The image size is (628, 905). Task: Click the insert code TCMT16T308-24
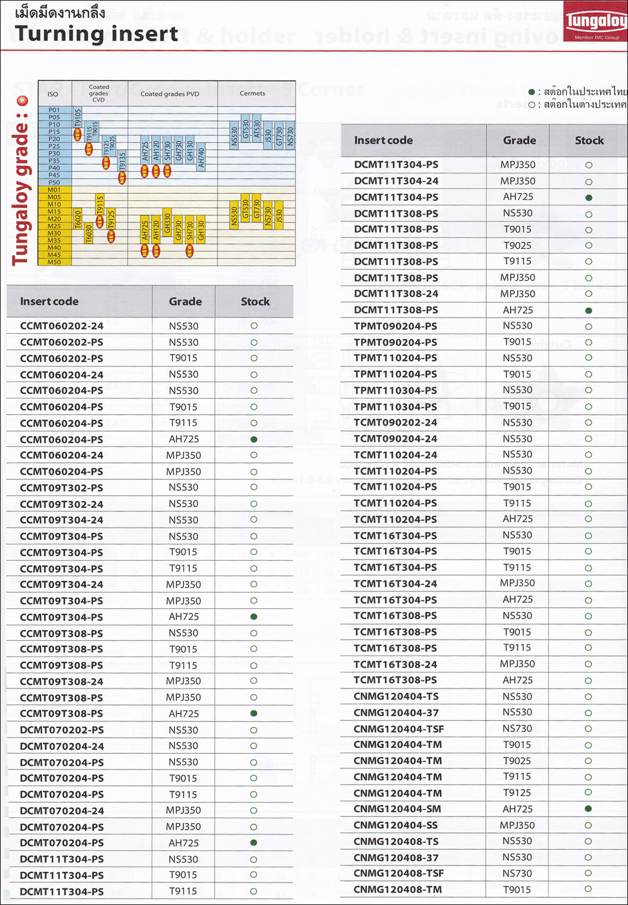pyautogui.click(x=395, y=664)
